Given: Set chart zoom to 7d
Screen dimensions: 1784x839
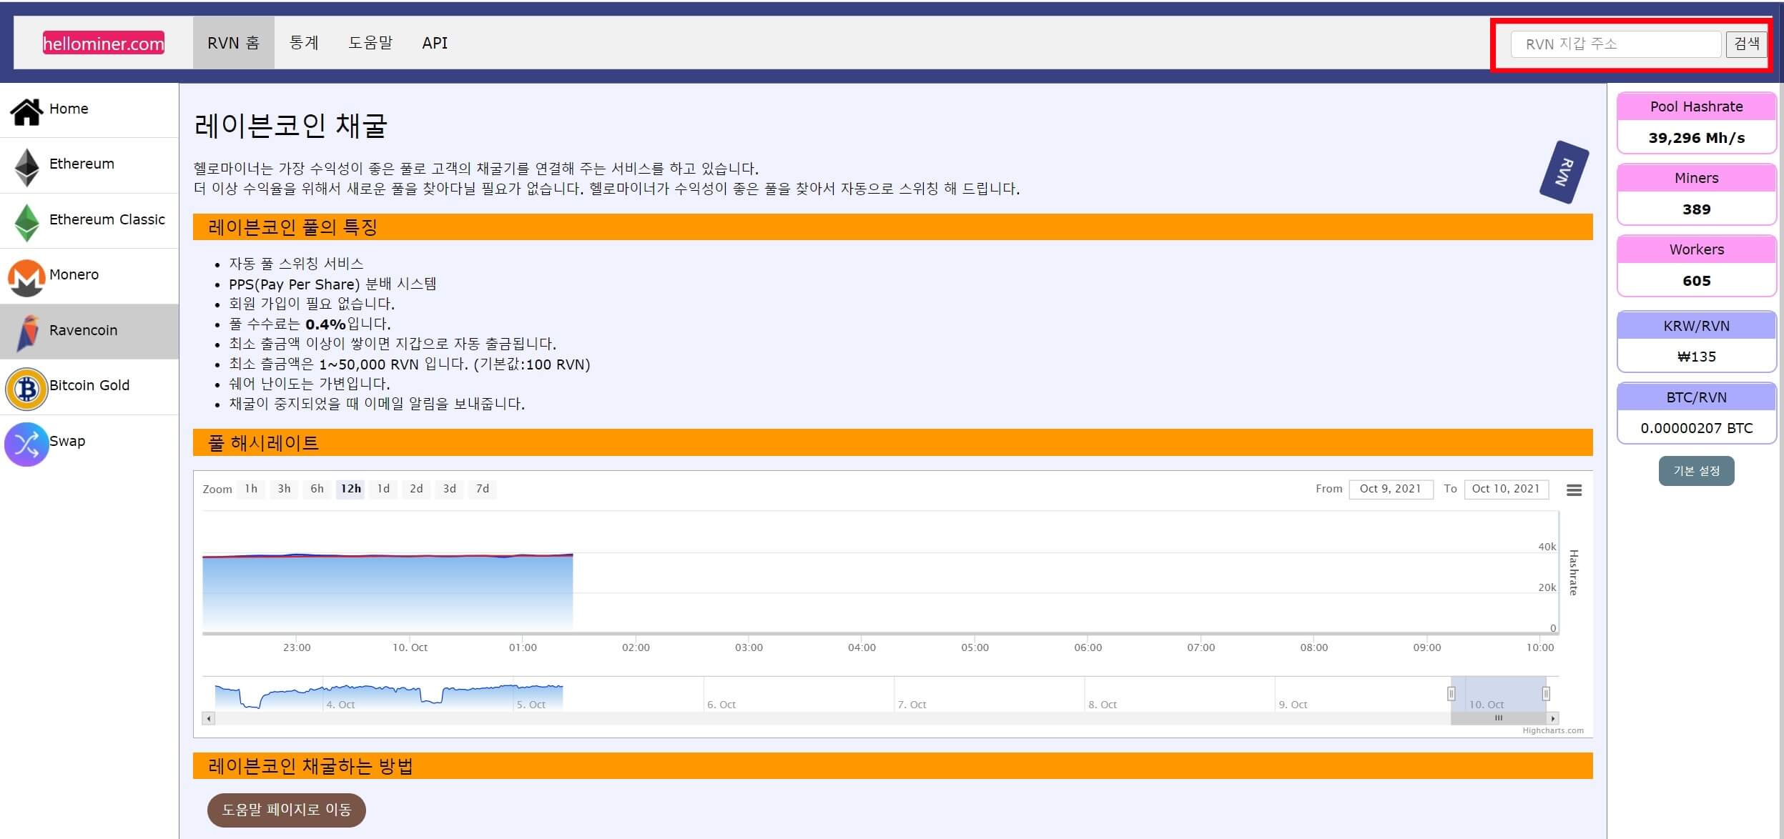Looking at the screenshot, I should click(x=483, y=489).
